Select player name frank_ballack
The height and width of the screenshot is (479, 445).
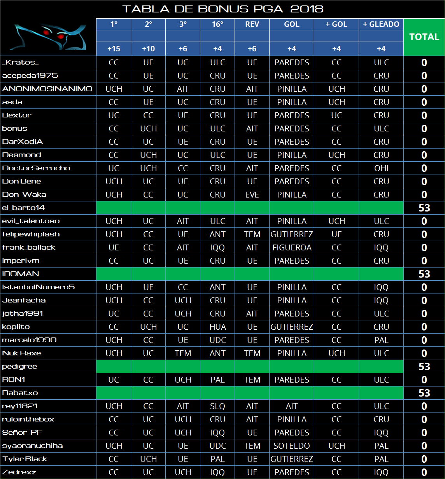pyautogui.click(x=29, y=247)
